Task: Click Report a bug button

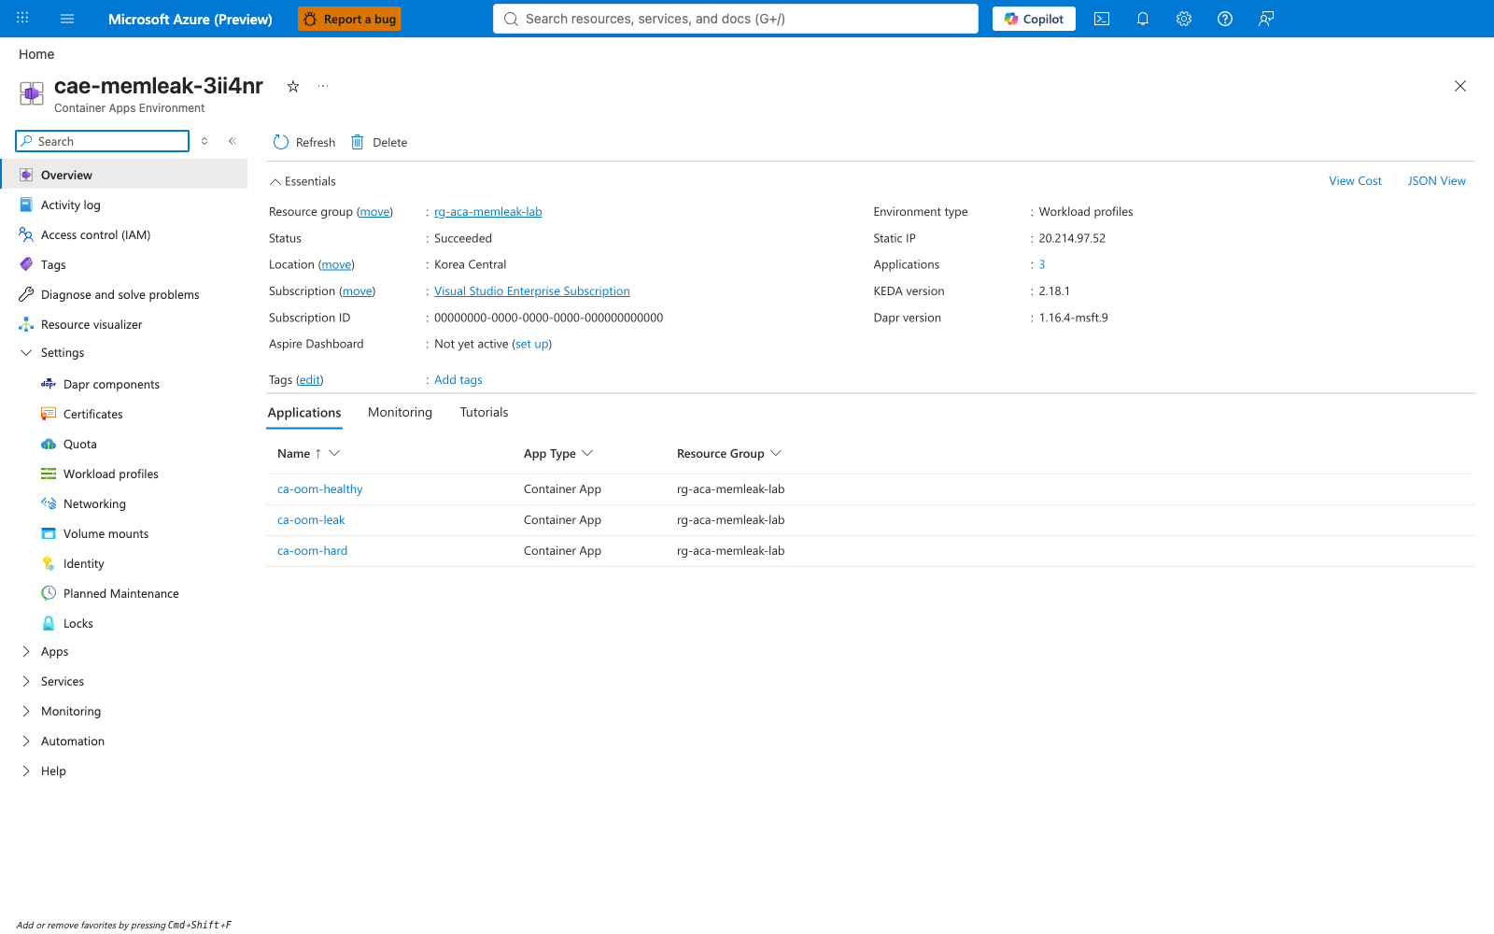Action: (x=349, y=19)
